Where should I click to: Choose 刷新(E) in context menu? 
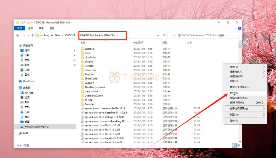pyautogui.click(x=245, y=81)
